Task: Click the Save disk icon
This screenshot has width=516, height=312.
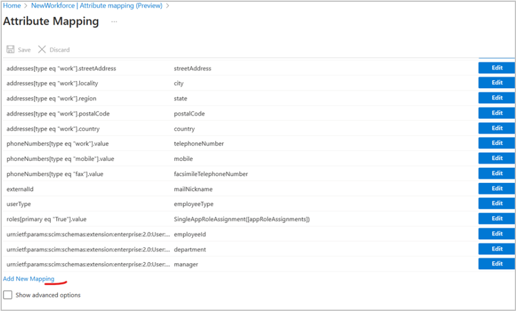Action: [10, 50]
